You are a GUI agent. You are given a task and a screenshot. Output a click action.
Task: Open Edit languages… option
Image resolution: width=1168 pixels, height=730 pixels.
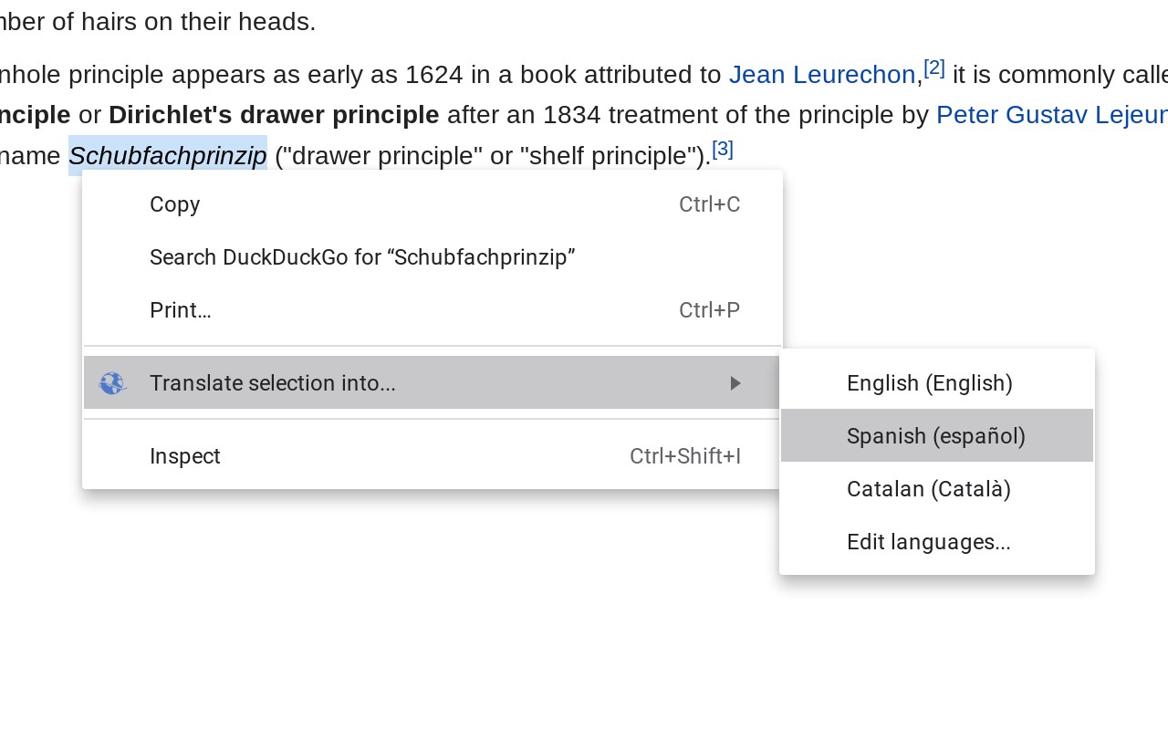[x=929, y=542]
